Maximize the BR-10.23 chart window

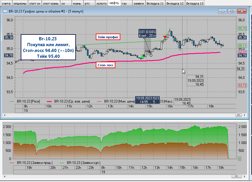pyautogui.click(x=232, y=11)
